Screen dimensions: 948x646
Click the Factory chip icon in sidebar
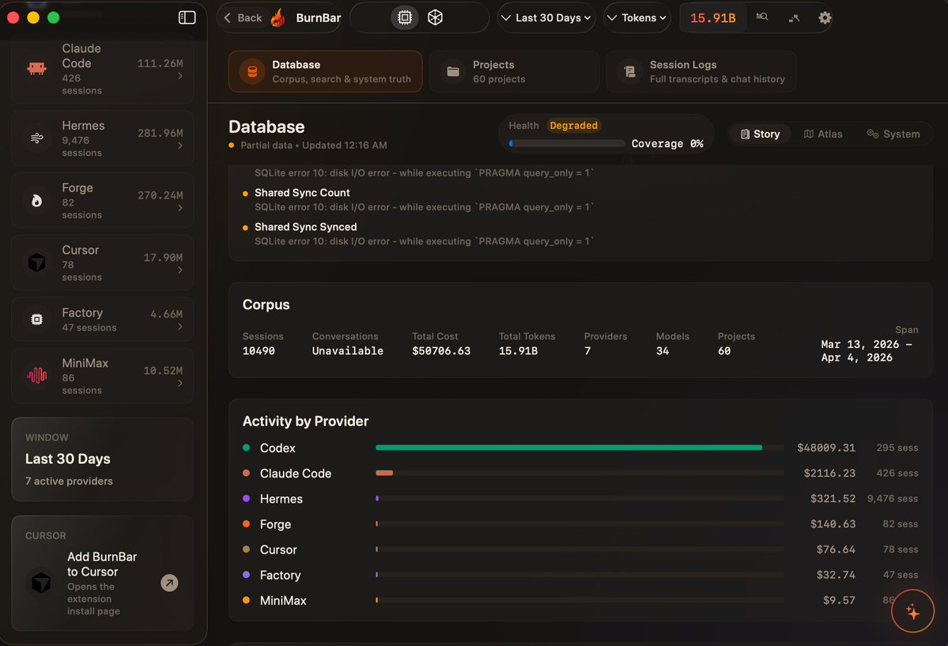(x=37, y=319)
